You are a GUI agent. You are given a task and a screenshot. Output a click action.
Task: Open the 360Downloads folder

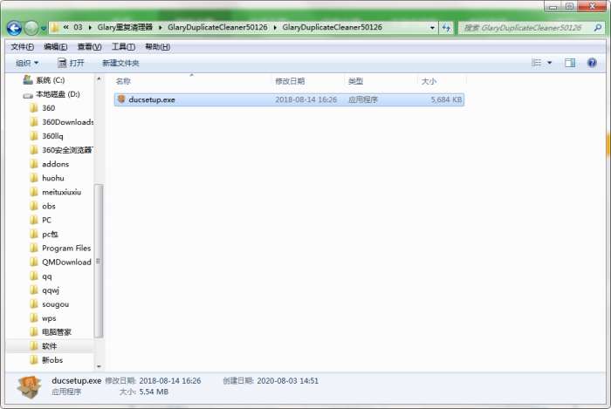[67, 122]
